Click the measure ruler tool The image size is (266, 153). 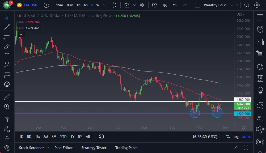(7, 97)
